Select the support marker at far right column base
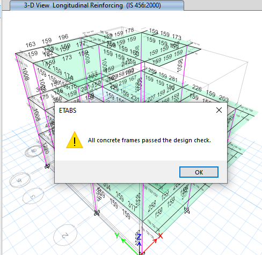The image size is (262, 255). 186,210
